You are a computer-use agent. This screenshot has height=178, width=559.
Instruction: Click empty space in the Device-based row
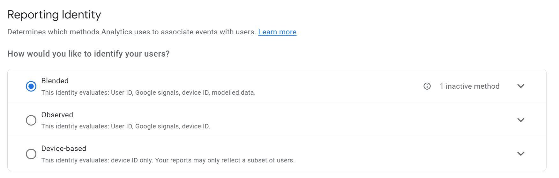point(399,154)
